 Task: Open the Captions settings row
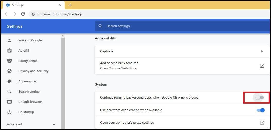182,51
